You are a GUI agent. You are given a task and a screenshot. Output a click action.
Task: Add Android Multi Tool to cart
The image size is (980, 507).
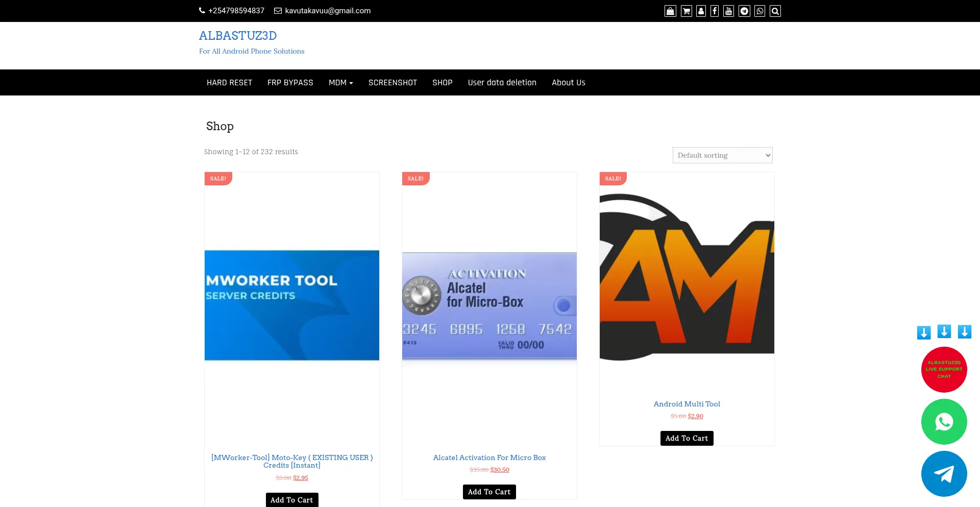tap(687, 438)
